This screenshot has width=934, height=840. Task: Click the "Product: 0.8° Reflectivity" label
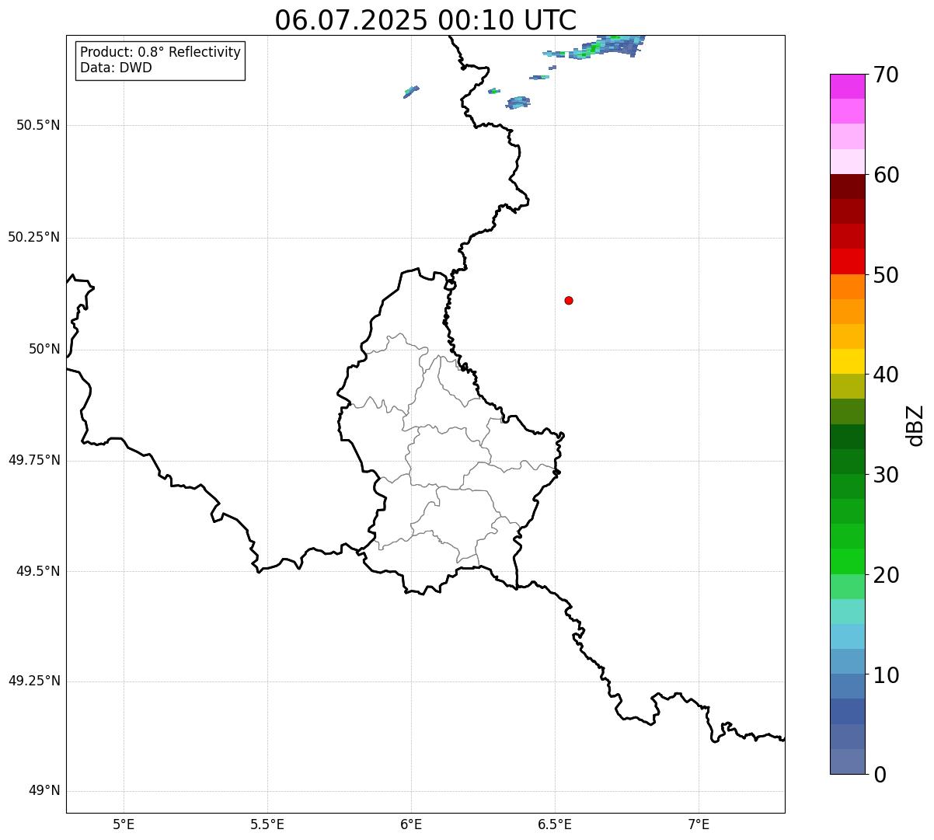(161, 52)
